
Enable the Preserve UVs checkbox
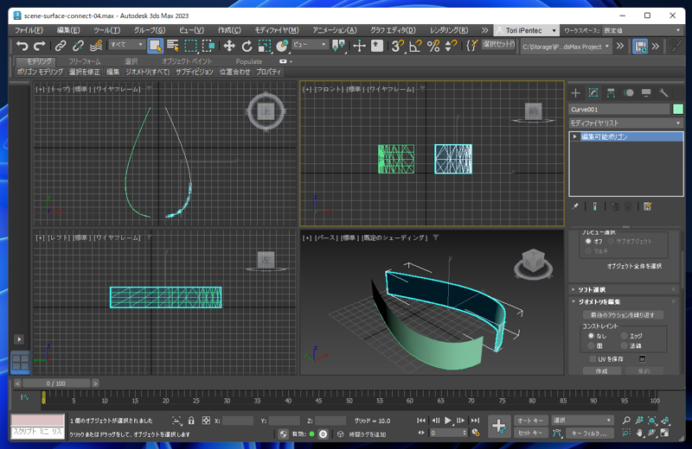[x=593, y=358]
